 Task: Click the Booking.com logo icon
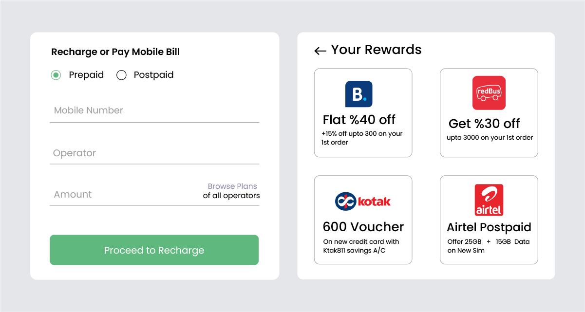[359, 94]
